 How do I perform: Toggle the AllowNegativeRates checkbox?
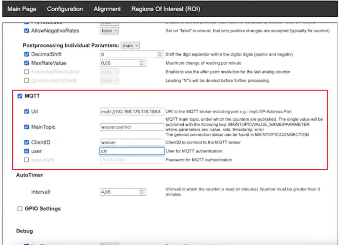click(x=27, y=31)
